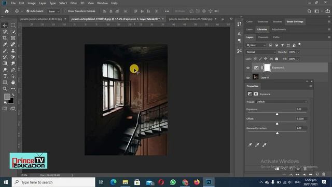Toggle filter for pixel layers

(x=270, y=45)
